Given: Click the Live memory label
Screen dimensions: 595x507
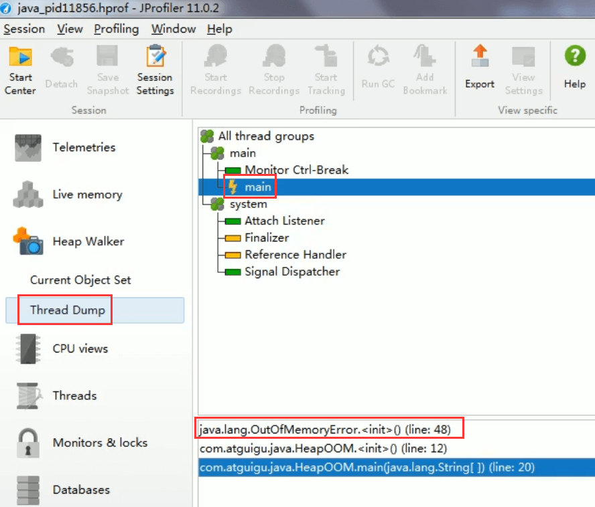Looking at the screenshot, I should (87, 195).
